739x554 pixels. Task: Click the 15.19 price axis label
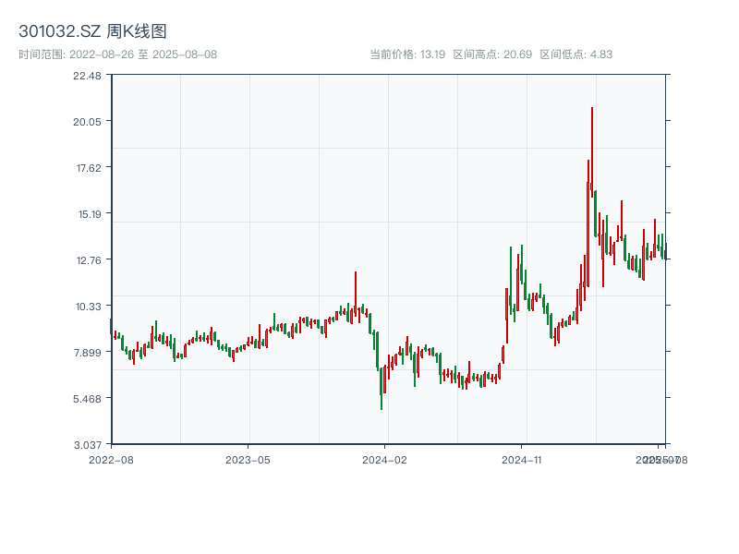[87, 214]
